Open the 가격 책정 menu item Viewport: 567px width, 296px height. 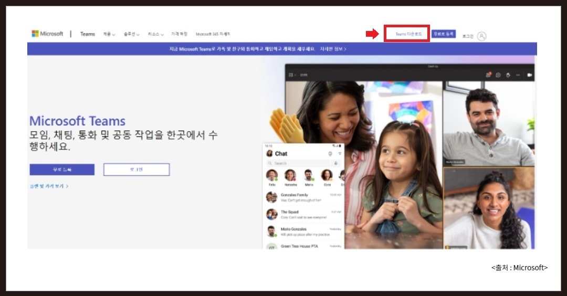[179, 34]
